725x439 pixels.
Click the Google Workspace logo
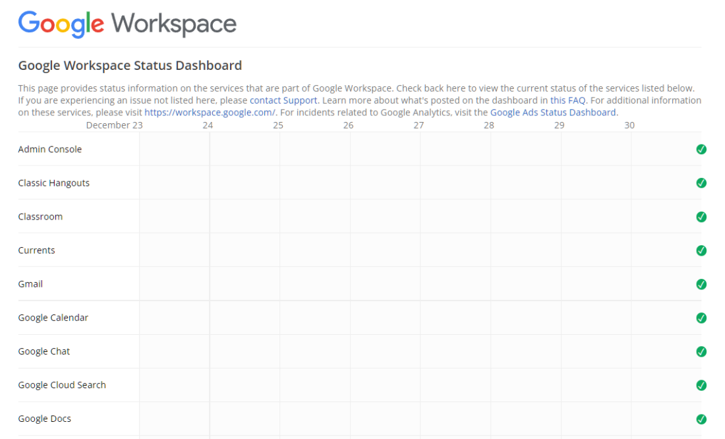(x=127, y=24)
